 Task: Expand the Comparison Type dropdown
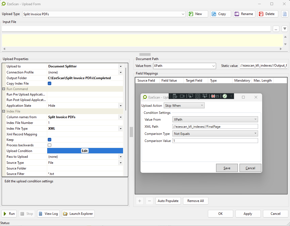(215, 134)
